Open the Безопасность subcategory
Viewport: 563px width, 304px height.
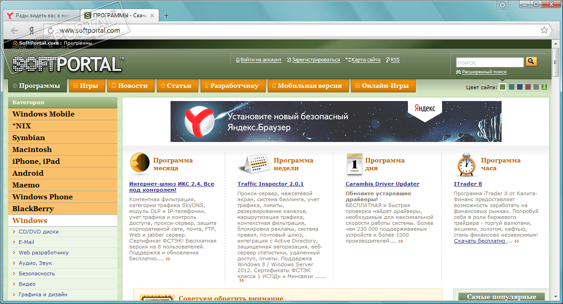(x=37, y=274)
